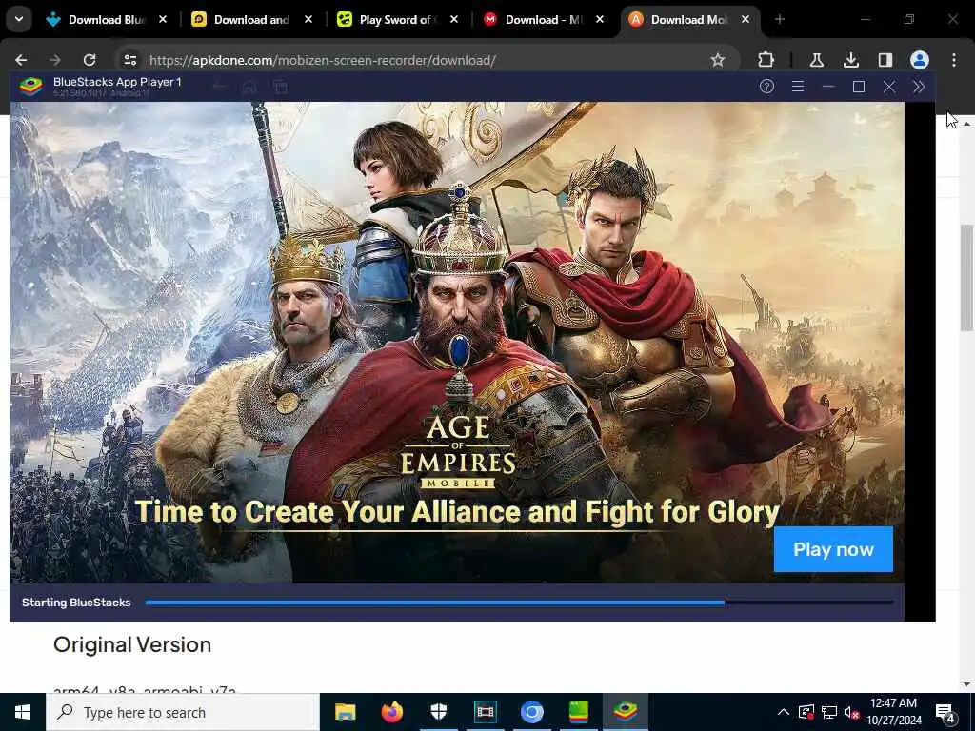Toggle the Chrome side panel icon
Screen dimensions: 975x731
[885, 60]
